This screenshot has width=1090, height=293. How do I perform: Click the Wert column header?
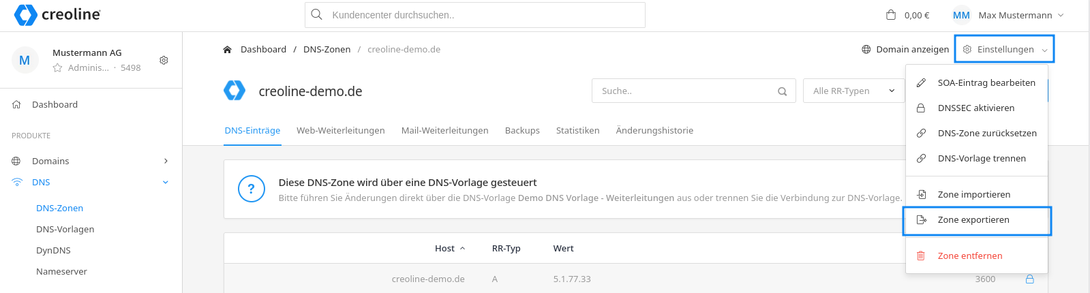pyautogui.click(x=564, y=248)
